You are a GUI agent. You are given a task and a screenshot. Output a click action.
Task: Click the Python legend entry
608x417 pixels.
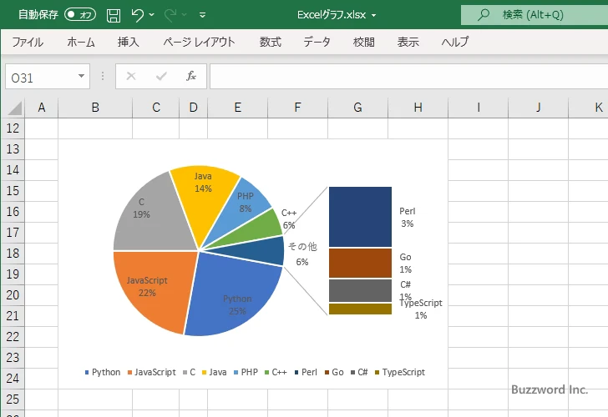pyautogui.click(x=103, y=373)
